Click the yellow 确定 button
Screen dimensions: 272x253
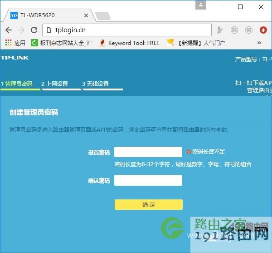point(149,204)
